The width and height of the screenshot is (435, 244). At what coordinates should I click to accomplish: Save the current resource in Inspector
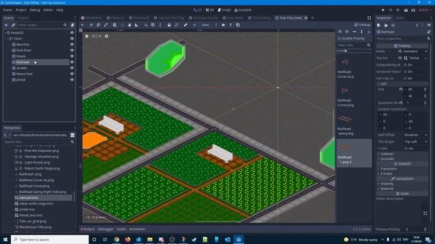click(393, 25)
